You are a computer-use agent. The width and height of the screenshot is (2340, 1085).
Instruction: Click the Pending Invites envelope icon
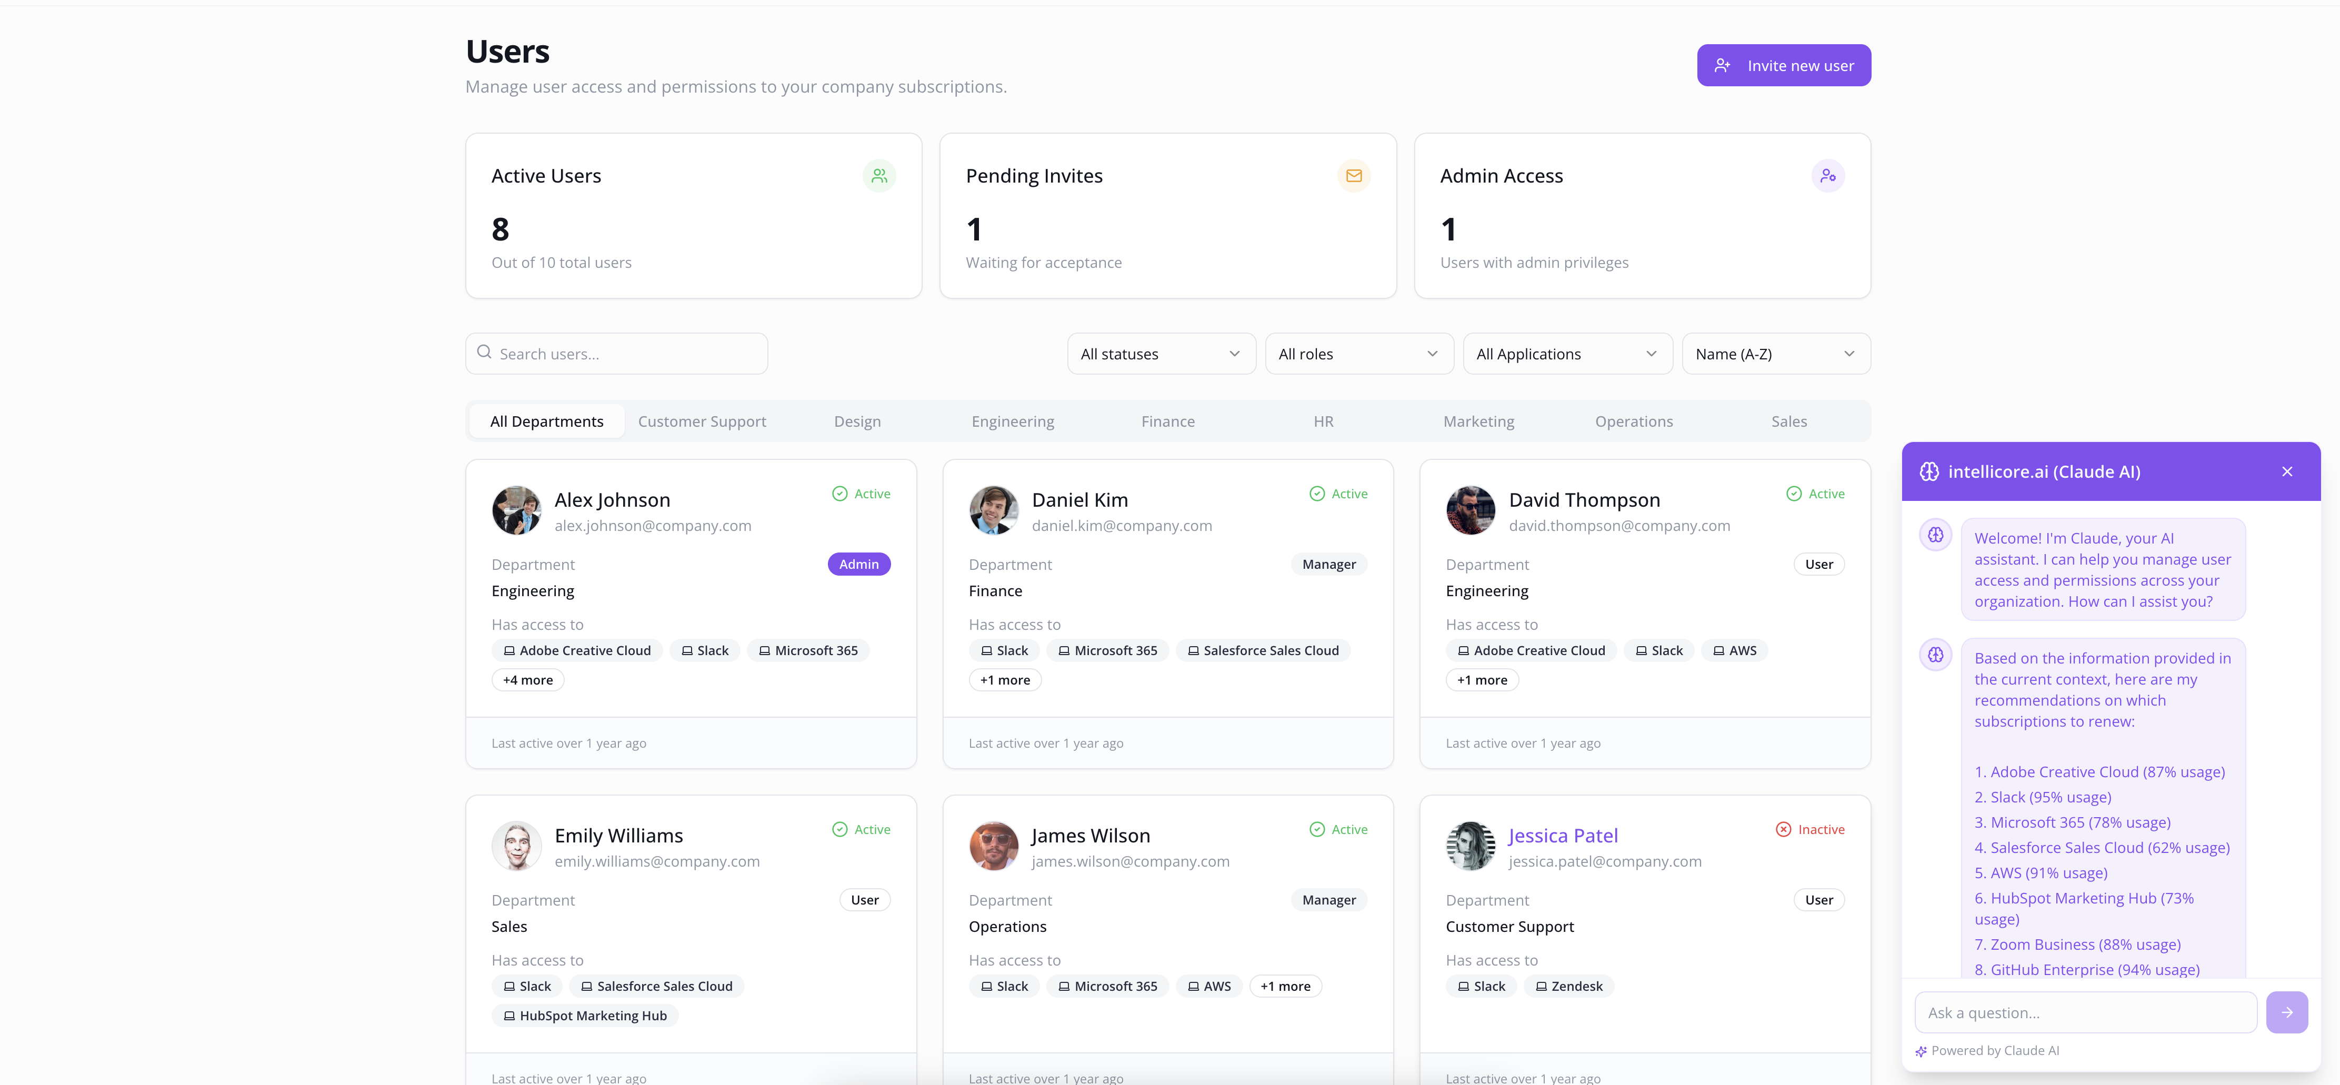tap(1353, 176)
